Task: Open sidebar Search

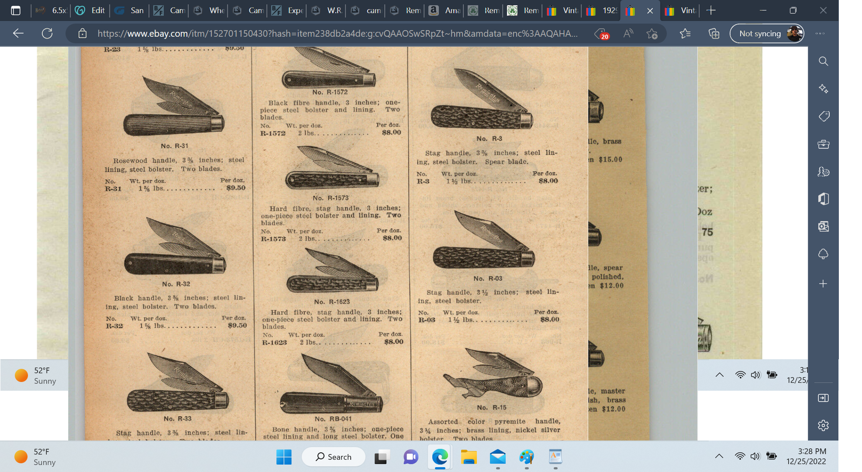Action: [823, 61]
